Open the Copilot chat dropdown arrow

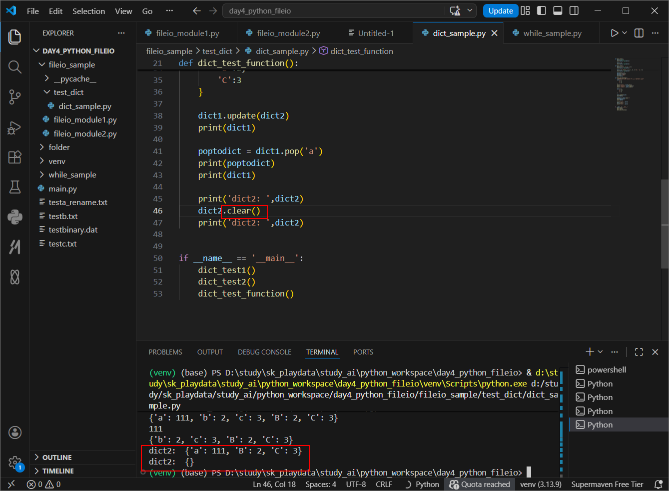tap(470, 10)
